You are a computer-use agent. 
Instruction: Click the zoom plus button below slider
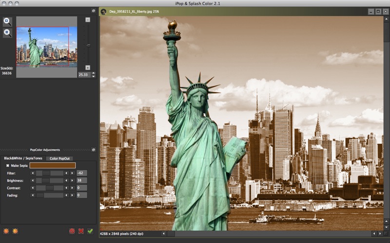tap(88, 68)
